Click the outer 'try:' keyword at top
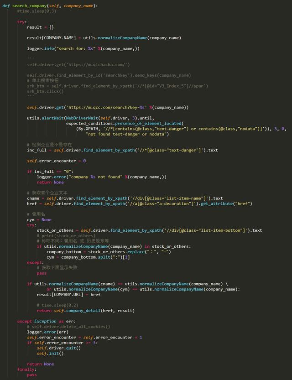Viewport: 292px width, 380px height. coord(22,22)
